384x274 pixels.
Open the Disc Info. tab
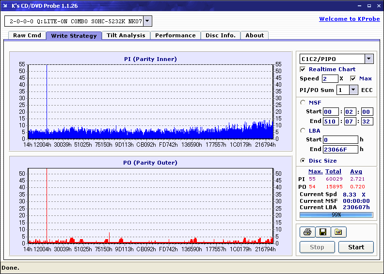pos(221,35)
